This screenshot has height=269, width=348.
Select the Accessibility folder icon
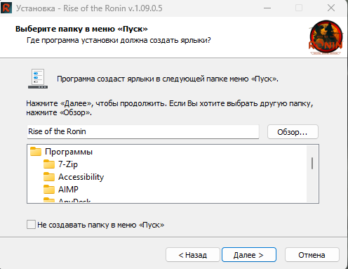[x=49, y=177]
